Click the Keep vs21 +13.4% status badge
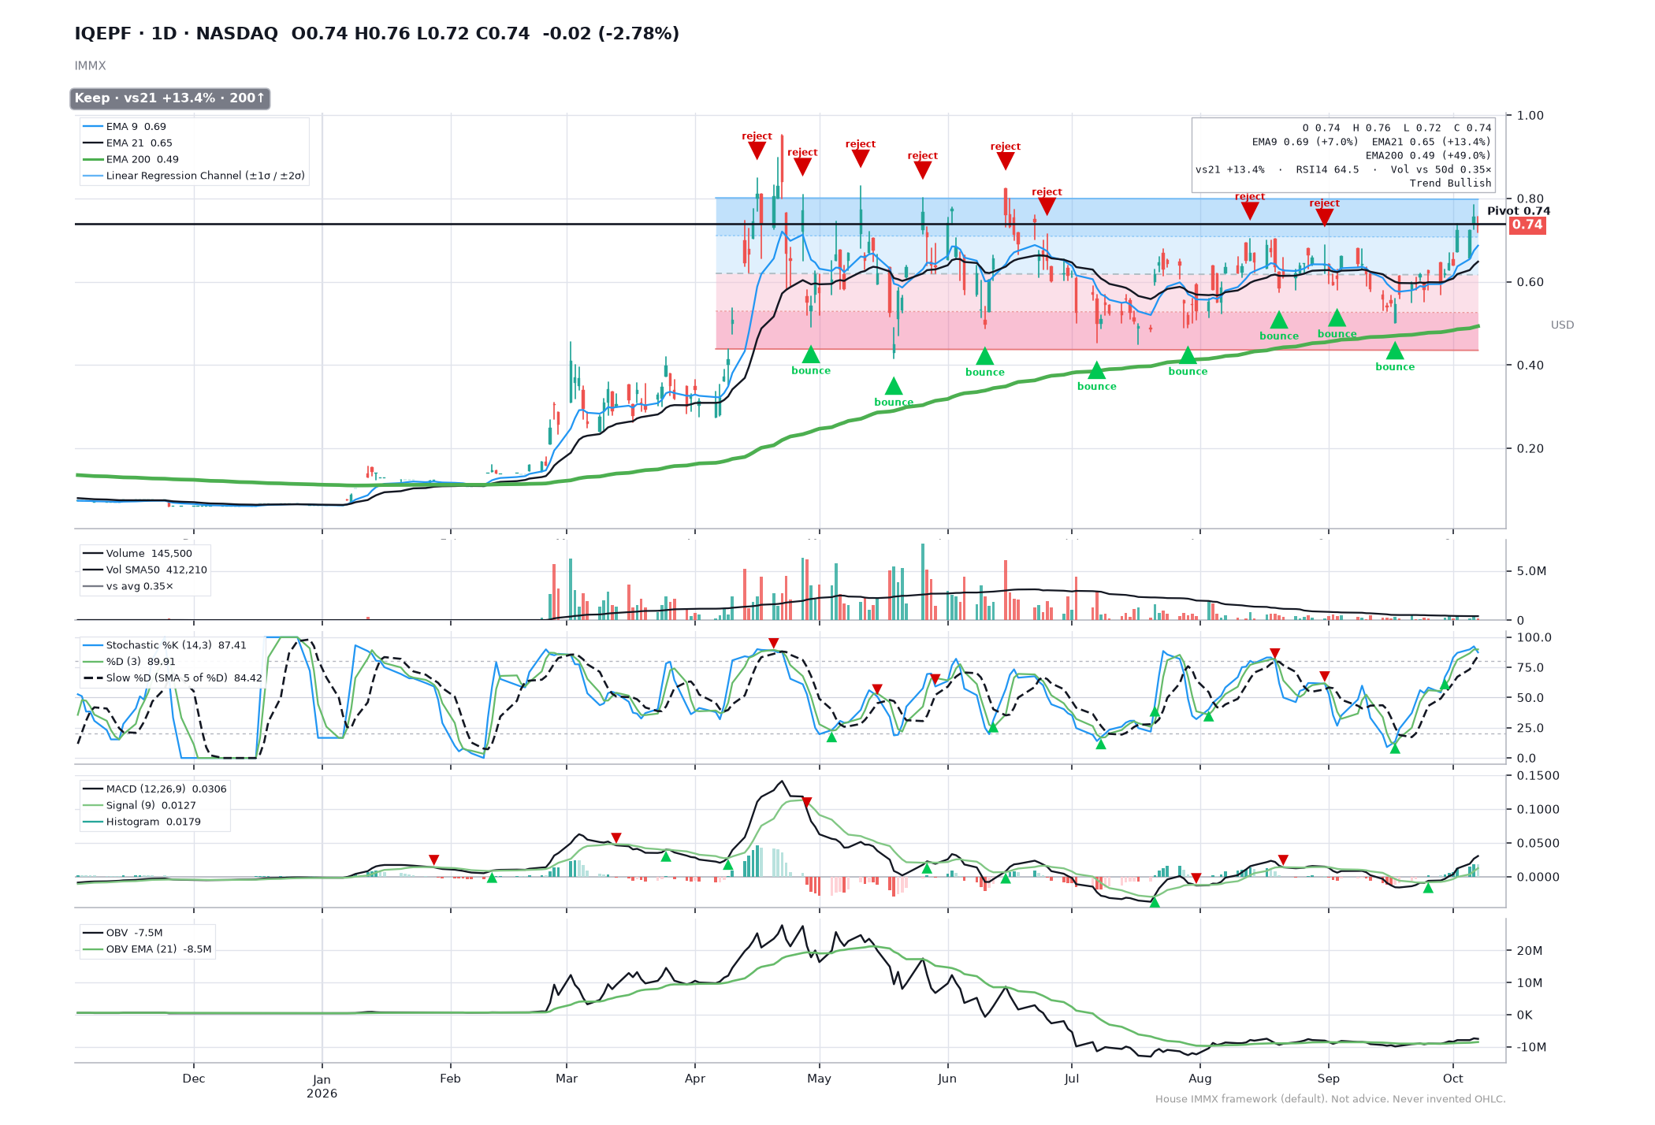The width and height of the screenshot is (1655, 1125). click(x=169, y=98)
